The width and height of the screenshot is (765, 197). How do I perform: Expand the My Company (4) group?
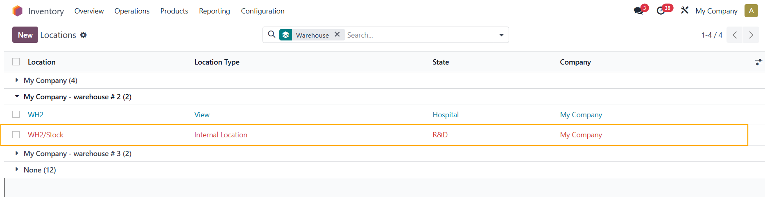tap(17, 81)
